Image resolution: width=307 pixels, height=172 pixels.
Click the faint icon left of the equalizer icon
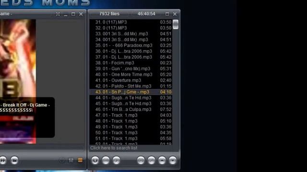coord(62,161)
